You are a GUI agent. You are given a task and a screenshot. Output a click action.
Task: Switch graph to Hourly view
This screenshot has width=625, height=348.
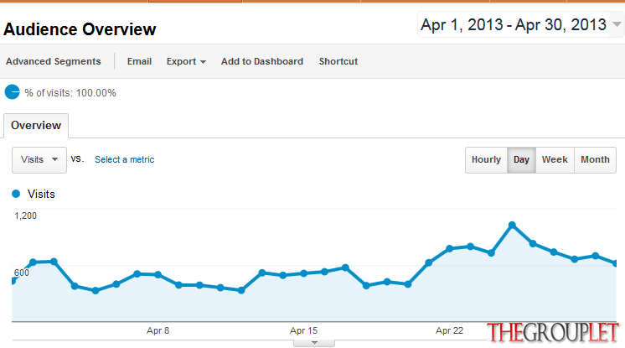pos(486,159)
